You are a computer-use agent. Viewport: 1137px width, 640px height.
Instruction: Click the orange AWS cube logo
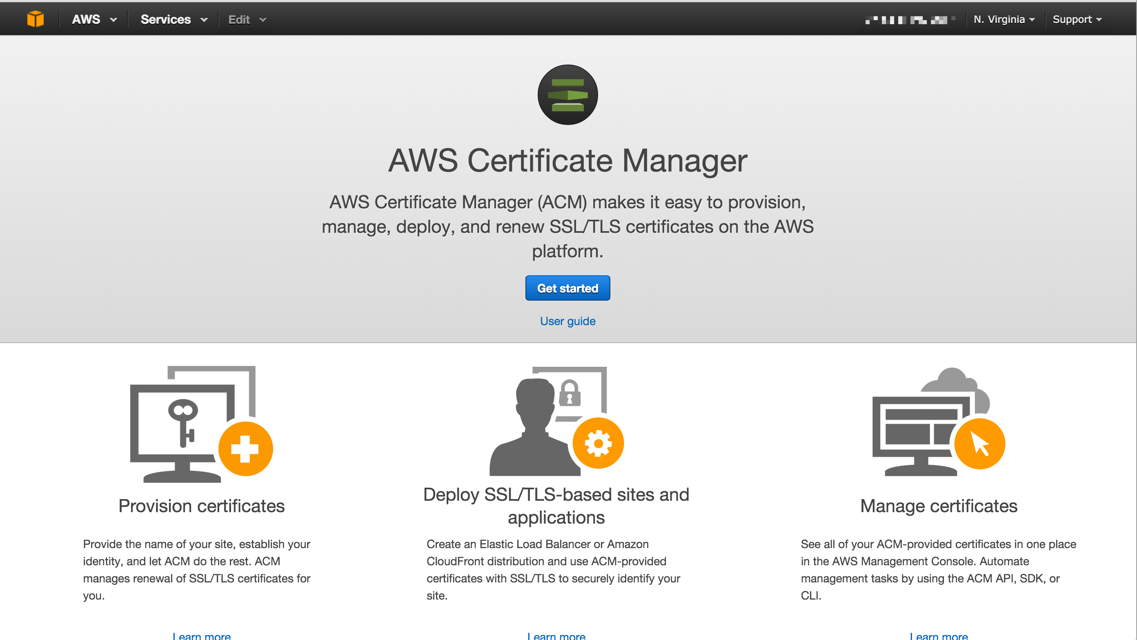(35, 19)
